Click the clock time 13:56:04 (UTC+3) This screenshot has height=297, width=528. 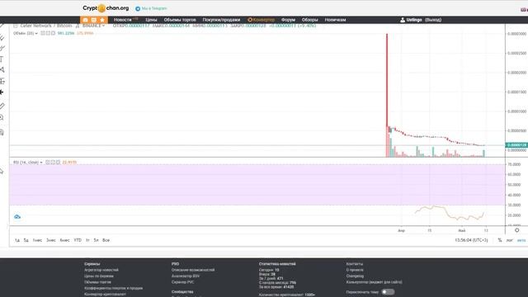coord(471,240)
